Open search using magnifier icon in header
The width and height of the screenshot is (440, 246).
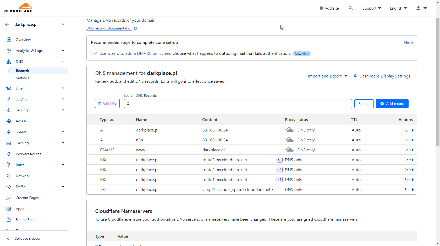point(350,8)
